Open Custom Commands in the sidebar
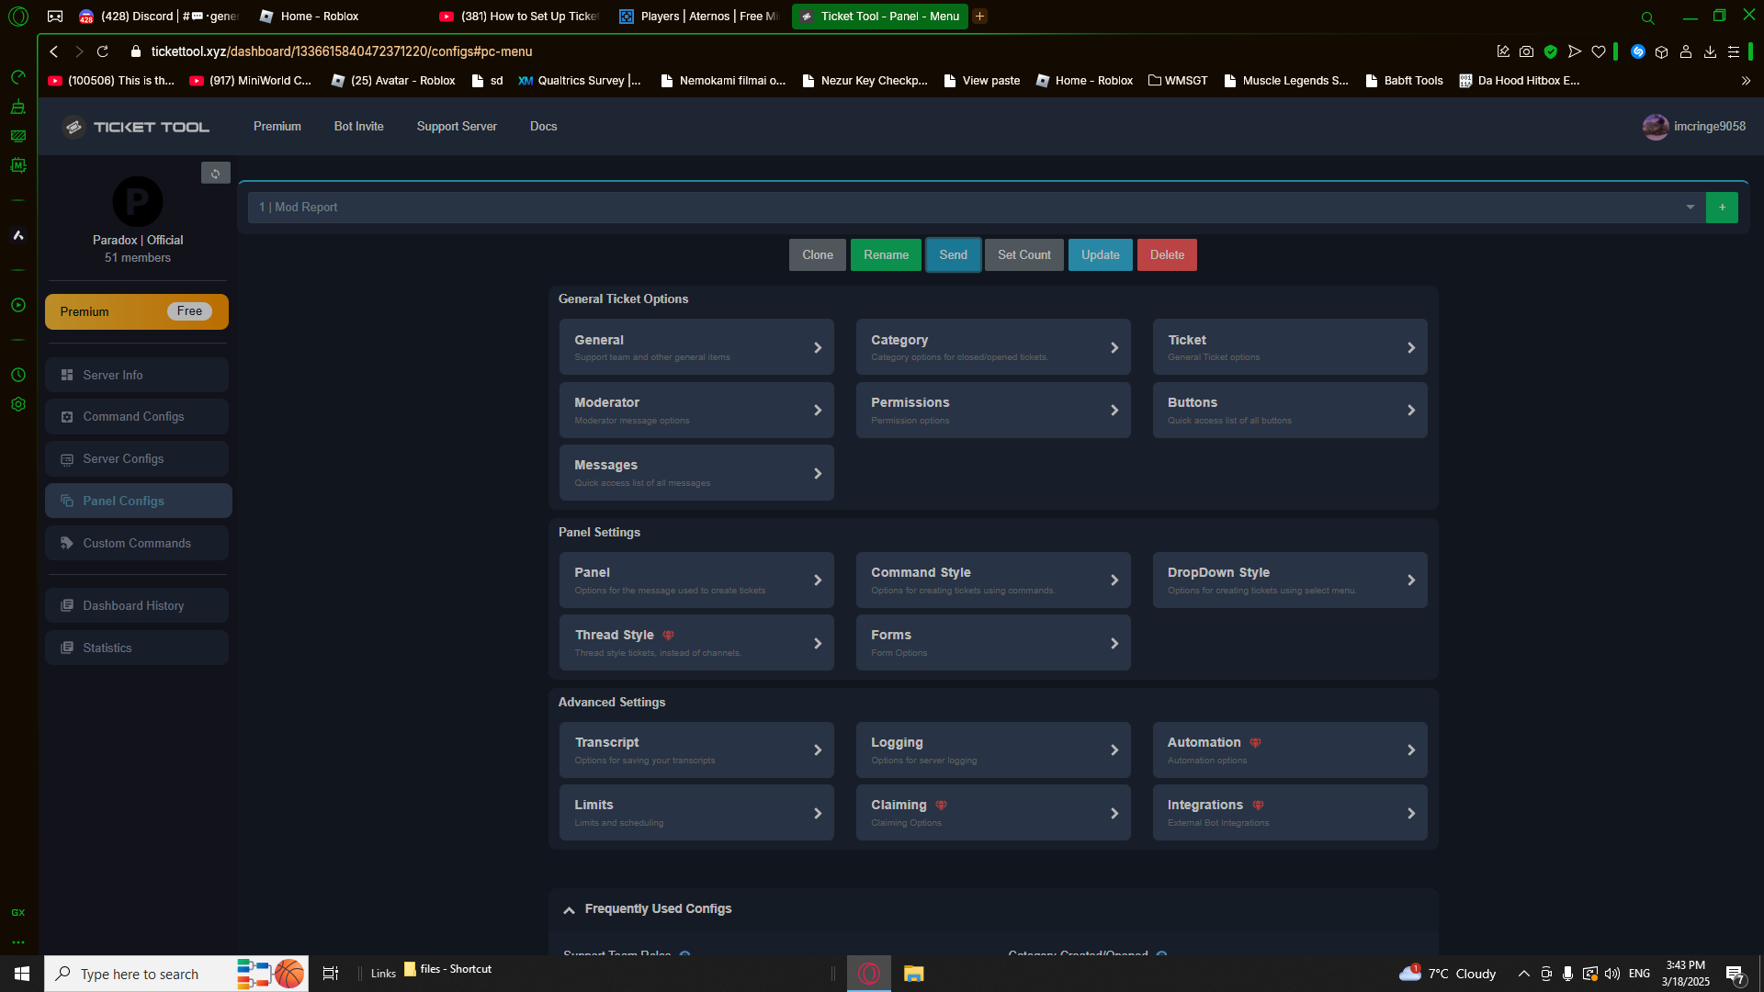This screenshot has width=1764, height=992. coord(137,543)
